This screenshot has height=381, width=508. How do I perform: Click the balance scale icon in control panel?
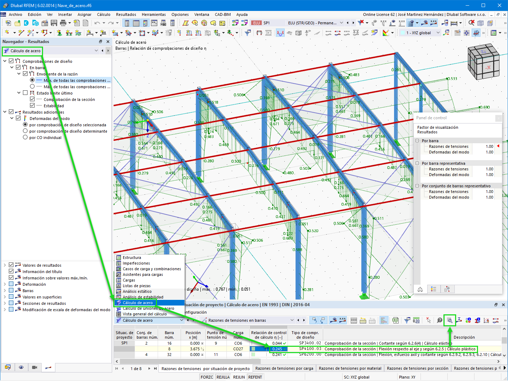click(x=420, y=289)
